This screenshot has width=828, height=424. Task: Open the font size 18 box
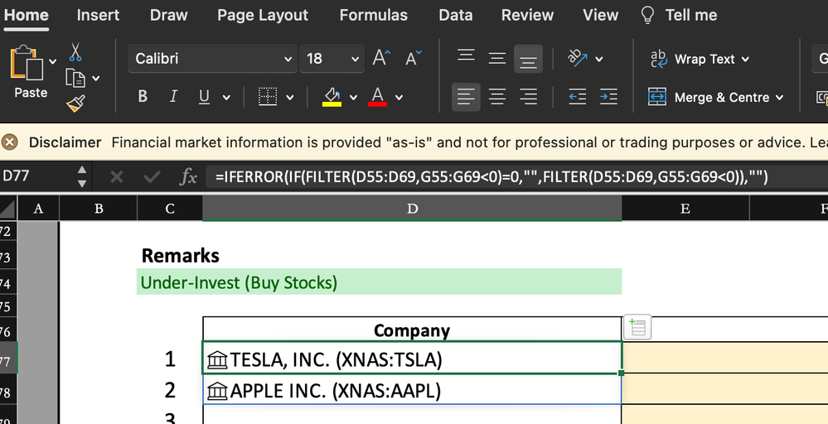coord(332,59)
